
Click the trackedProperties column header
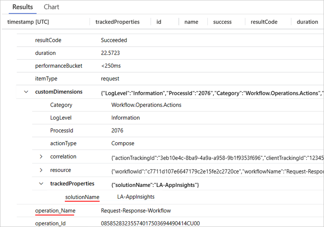pyautogui.click(x=117, y=22)
